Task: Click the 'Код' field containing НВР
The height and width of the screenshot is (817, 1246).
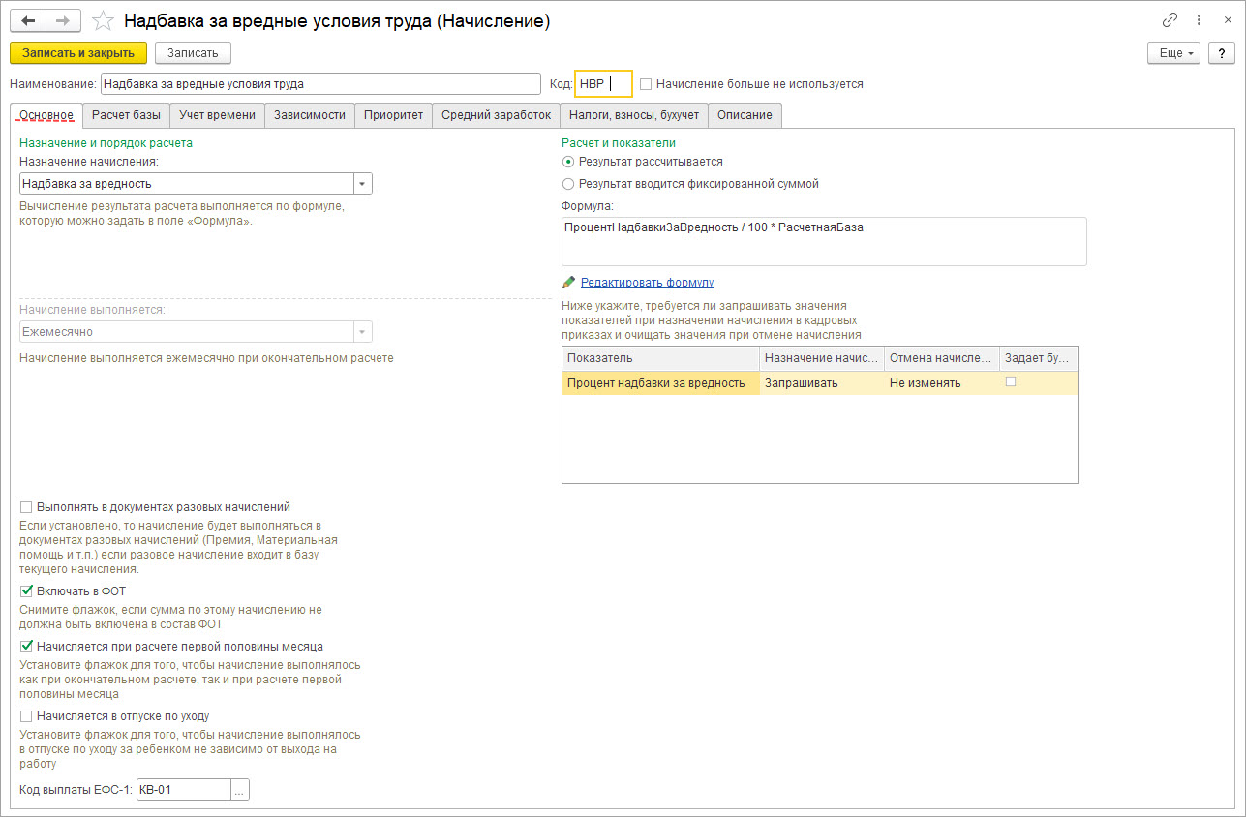Action: [603, 84]
